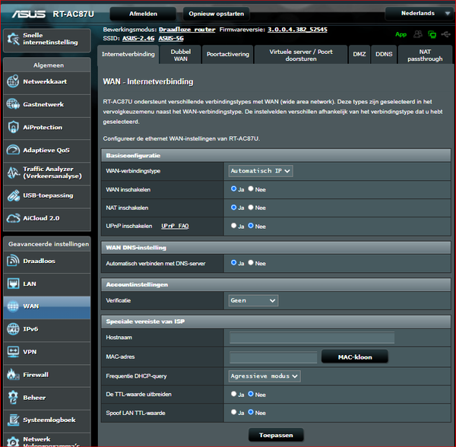
Task: Set UPnP inschakelen to Nee
Action: (x=251, y=226)
